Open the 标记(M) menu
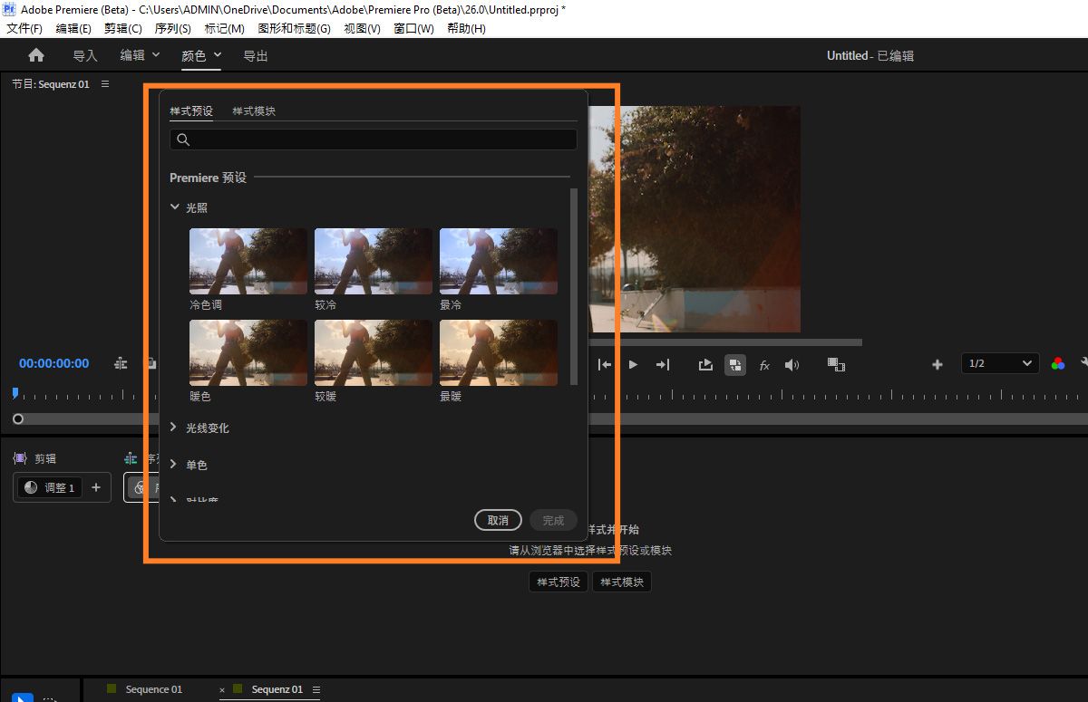1088x702 pixels. point(225,28)
